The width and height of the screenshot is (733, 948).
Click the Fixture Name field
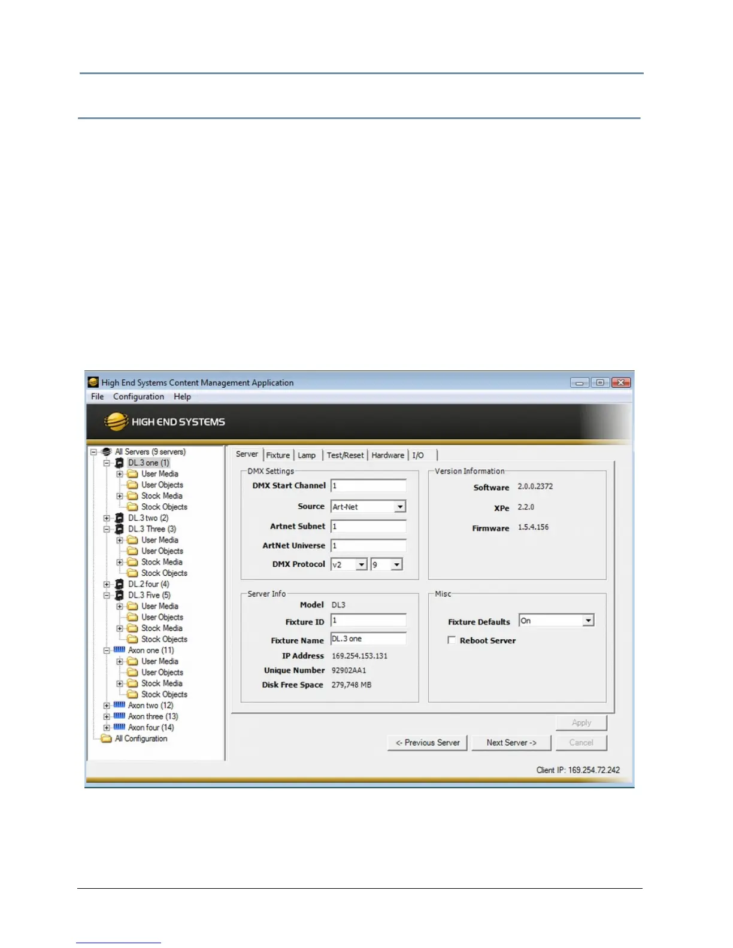click(x=368, y=639)
